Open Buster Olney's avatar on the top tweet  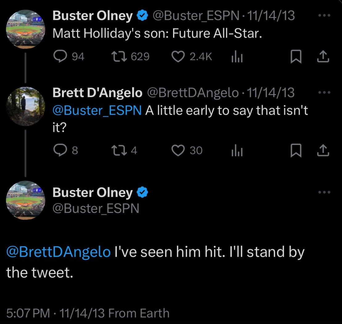click(26, 29)
